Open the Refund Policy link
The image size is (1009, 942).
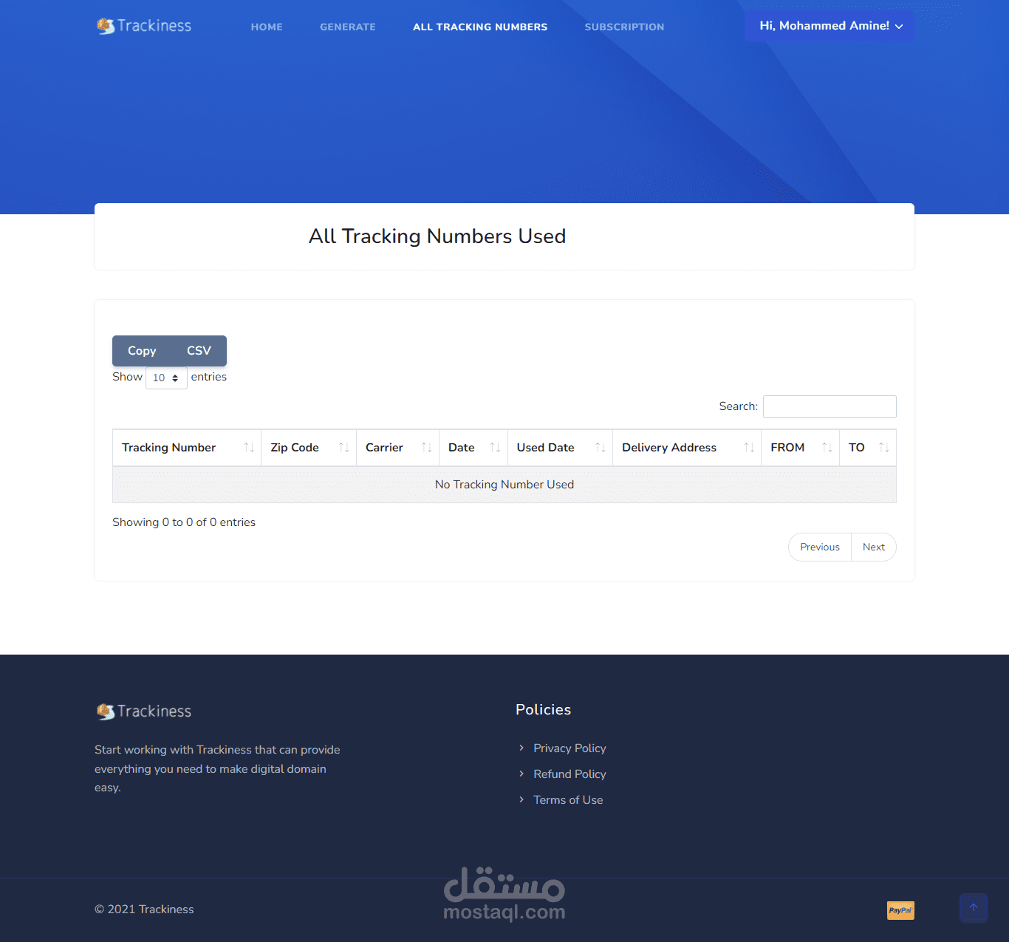[x=570, y=774]
